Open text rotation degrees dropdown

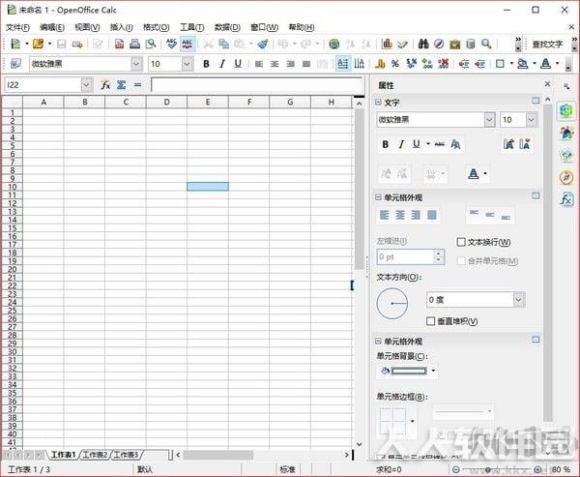(519, 300)
